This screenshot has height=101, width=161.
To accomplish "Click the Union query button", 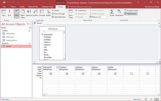I will pos(55,10).
